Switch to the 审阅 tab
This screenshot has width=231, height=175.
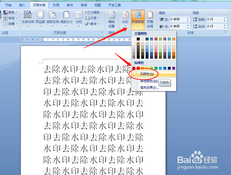pos(84,5)
